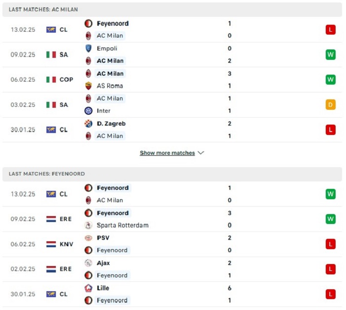
Task: Click the Ajax club logo
Action: coord(88,263)
